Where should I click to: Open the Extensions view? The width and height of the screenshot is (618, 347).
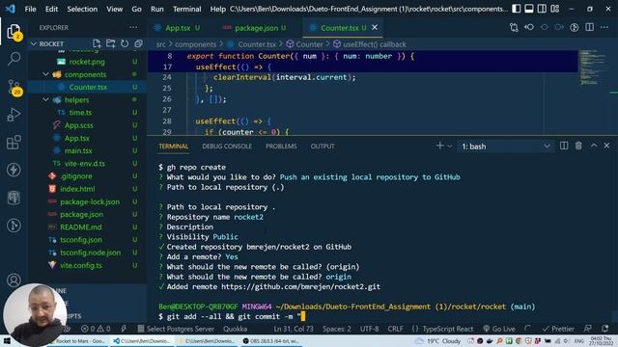[x=14, y=142]
